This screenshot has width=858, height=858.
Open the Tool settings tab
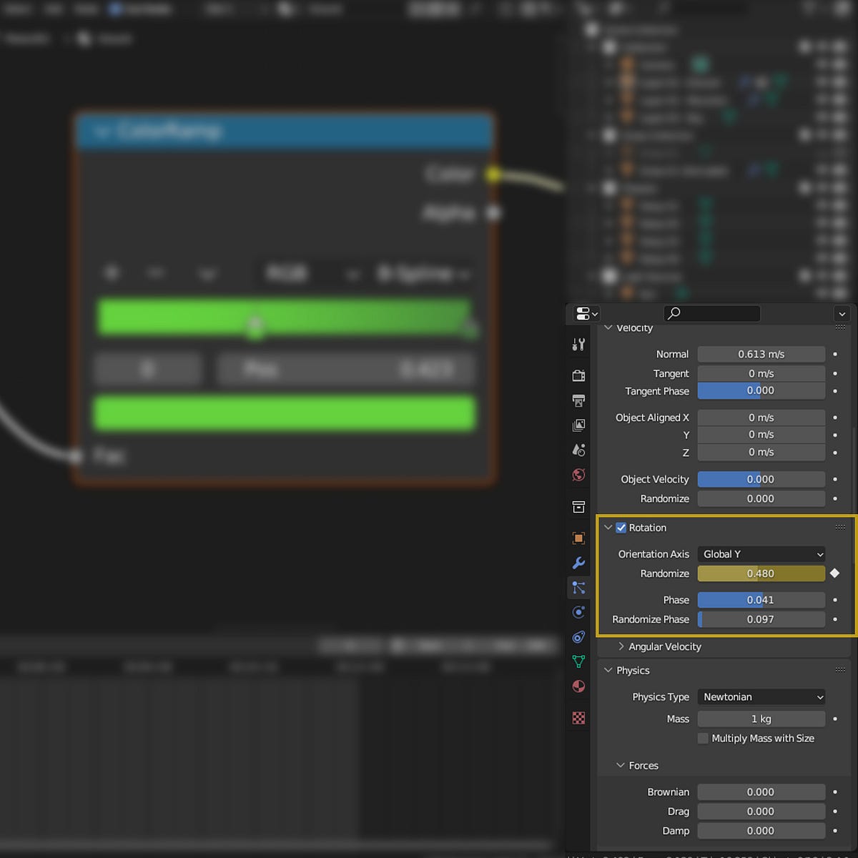pos(578,344)
